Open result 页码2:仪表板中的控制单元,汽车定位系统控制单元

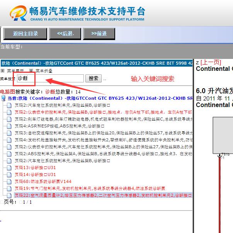pos(104,147)
